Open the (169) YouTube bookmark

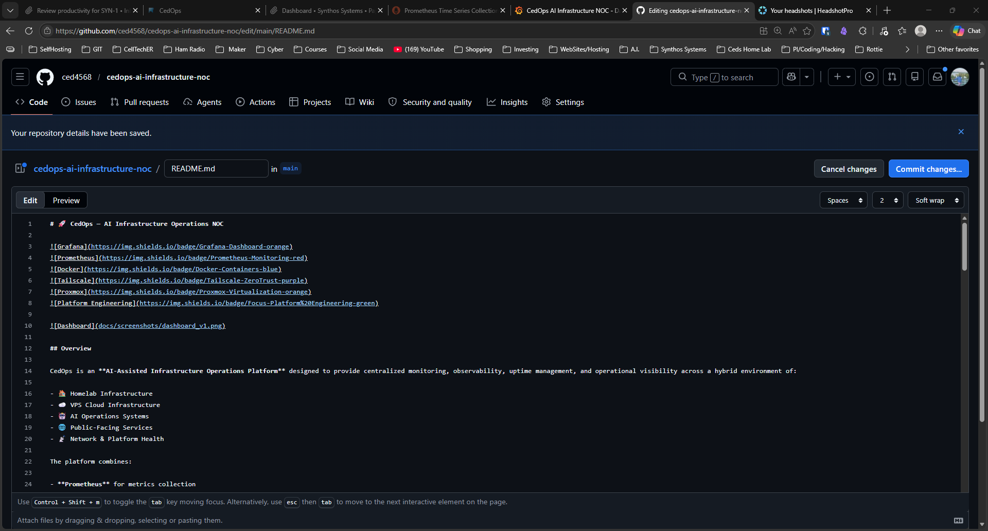click(x=418, y=49)
